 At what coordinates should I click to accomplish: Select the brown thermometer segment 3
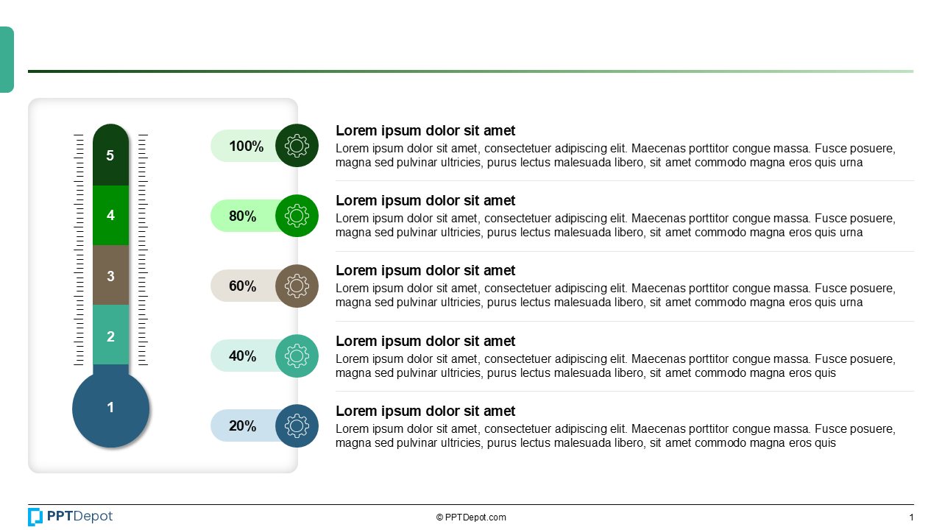[x=110, y=276]
